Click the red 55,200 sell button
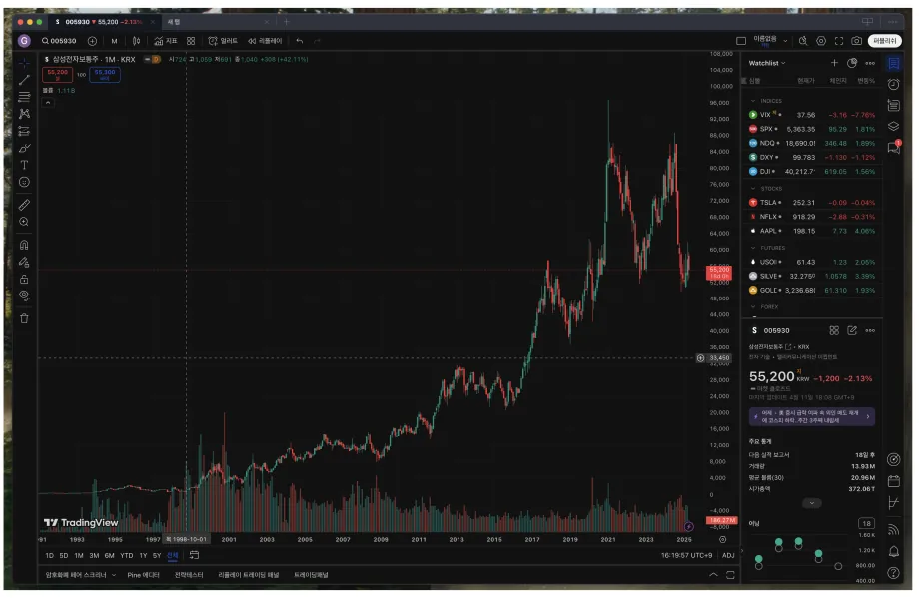 tap(58, 75)
